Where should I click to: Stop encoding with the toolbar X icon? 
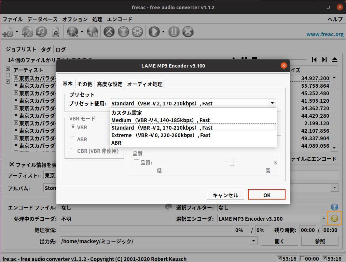point(188,32)
